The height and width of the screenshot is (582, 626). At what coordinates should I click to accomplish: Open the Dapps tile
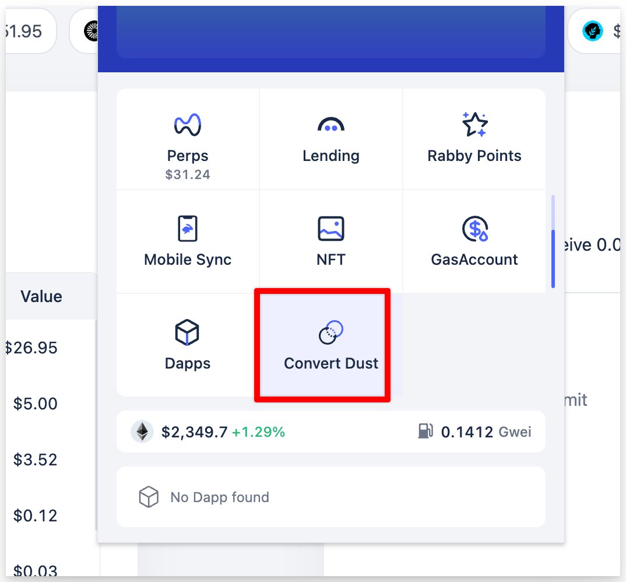coord(188,345)
